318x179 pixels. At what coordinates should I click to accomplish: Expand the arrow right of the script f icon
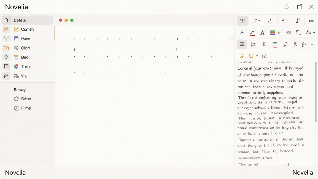(x=312, y=45)
